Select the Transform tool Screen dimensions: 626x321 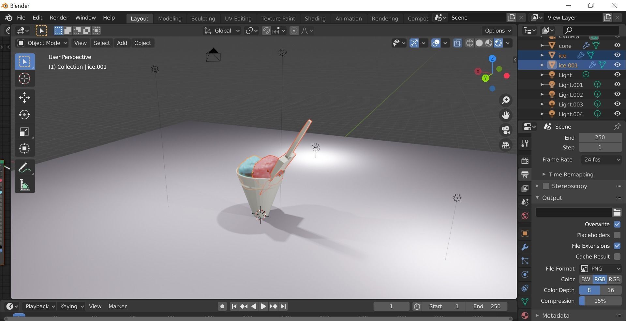(25, 148)
